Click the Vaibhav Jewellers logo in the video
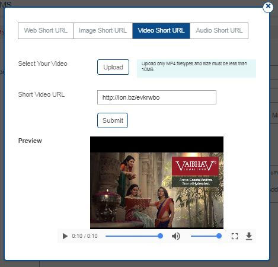The width and height of the screenshot is (278, 267). click(195, 166)
